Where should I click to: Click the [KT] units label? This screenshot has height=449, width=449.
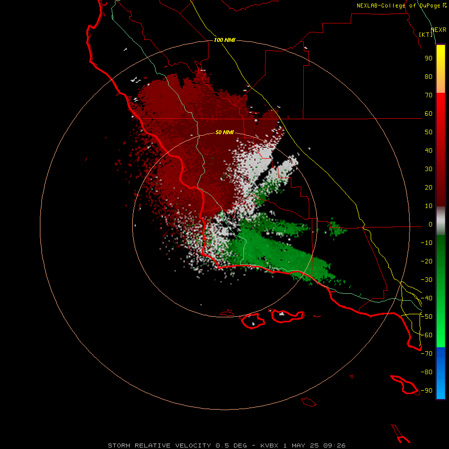(x=426, y=34)
